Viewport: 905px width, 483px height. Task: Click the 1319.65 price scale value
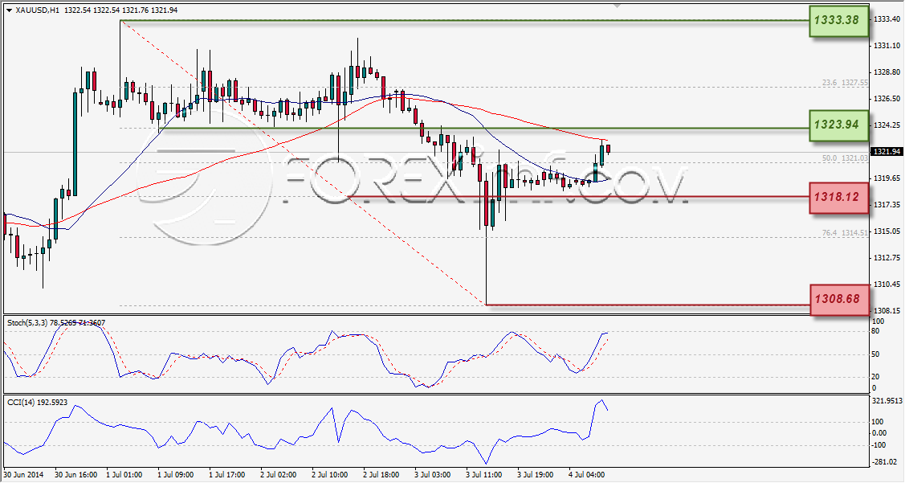886,178
